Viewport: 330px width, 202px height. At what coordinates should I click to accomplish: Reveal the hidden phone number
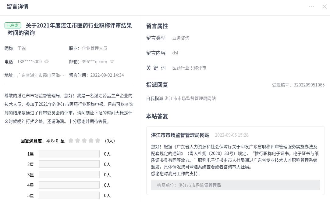coord(47,61)
